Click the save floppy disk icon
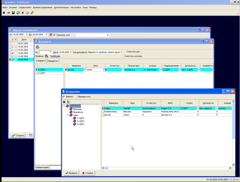This screenshot has height=182, width=240. [x=13, y=13]
